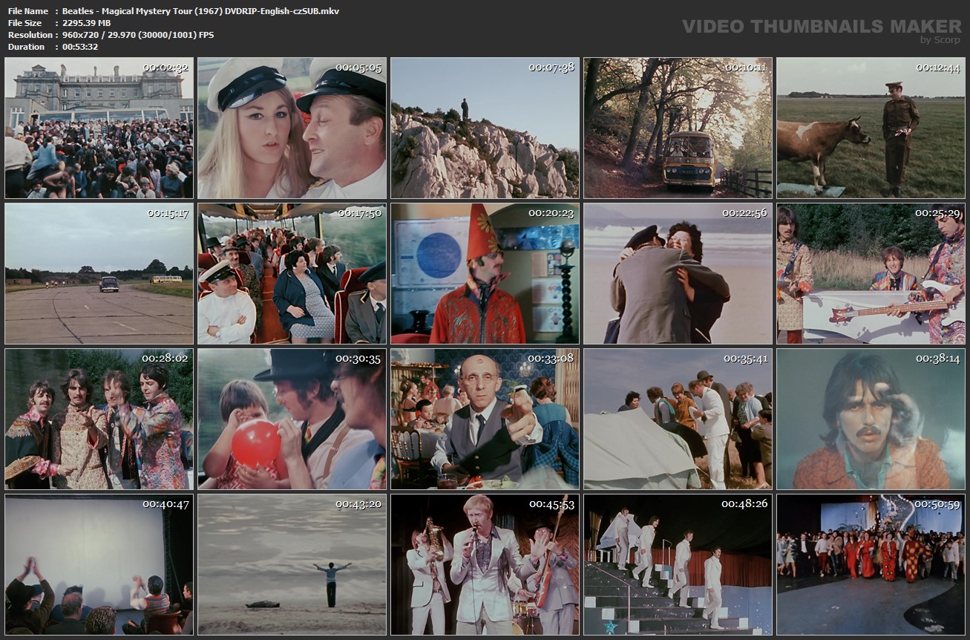
Task: Click the thumbnail timestamped 00:02:32
Action: click(x=99, y=128)
